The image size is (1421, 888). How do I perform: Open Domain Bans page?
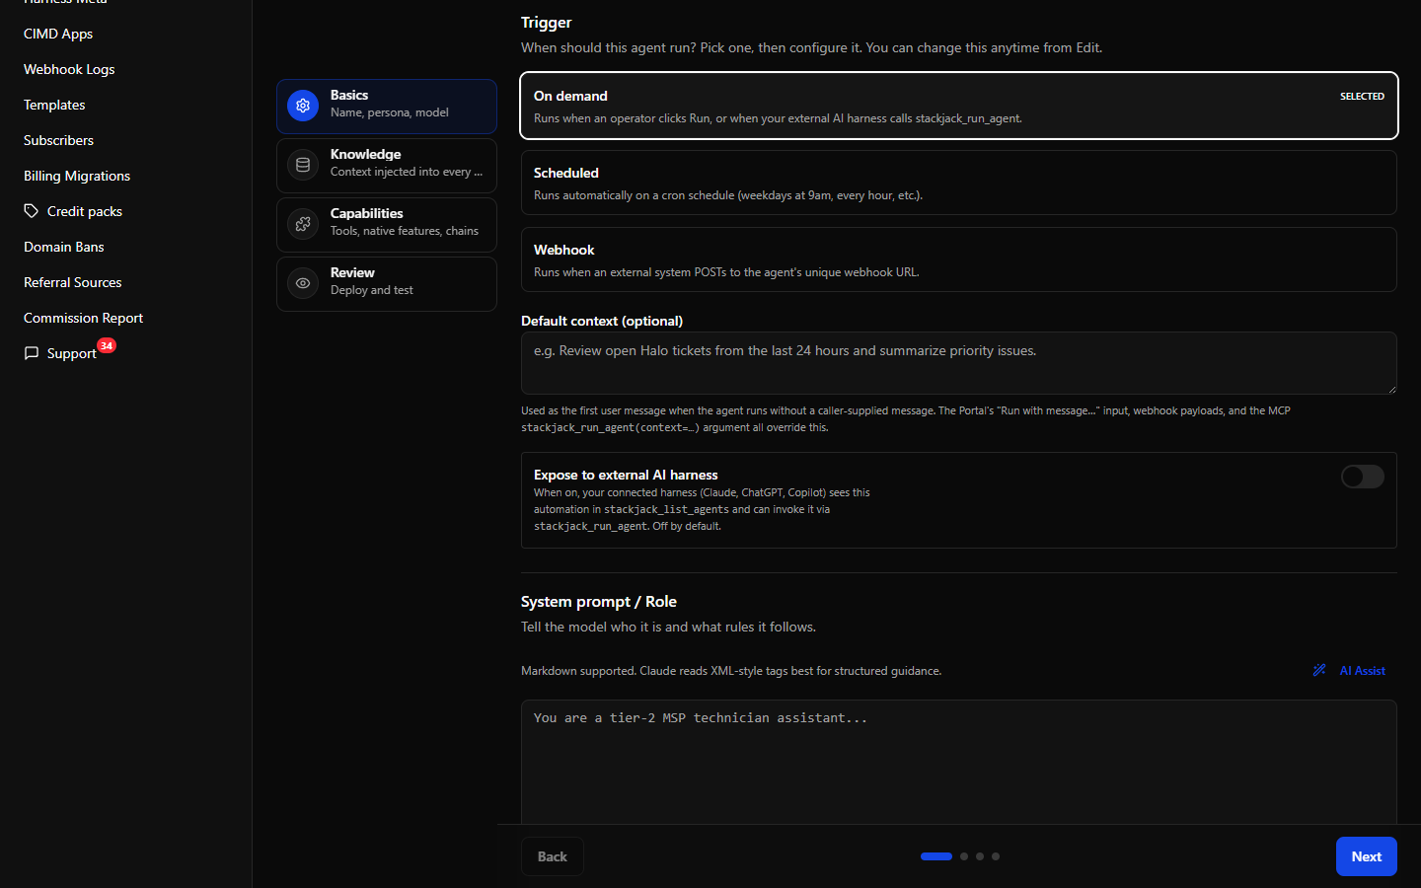coord(64,247)
